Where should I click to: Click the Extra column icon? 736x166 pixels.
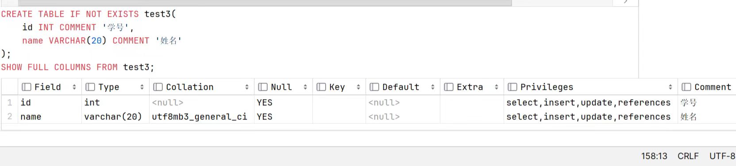(x=449, y=87)
